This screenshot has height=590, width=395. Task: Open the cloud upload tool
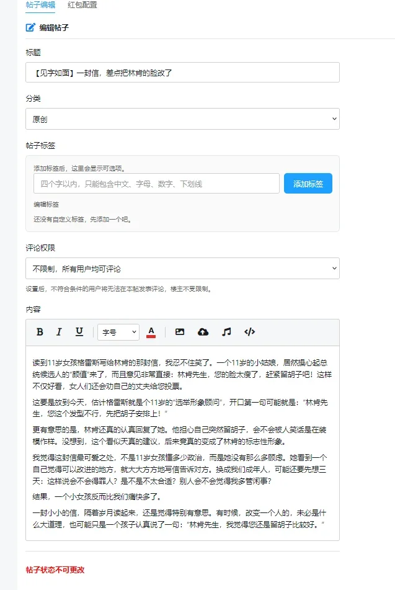203,332
